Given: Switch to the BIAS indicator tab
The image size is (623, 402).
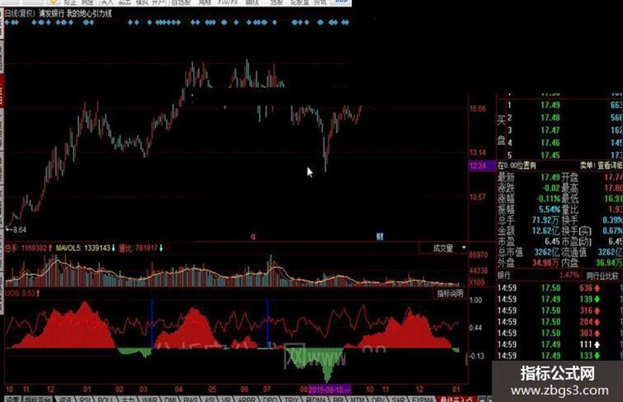Looking at the screenshot, I should [191, 399].
